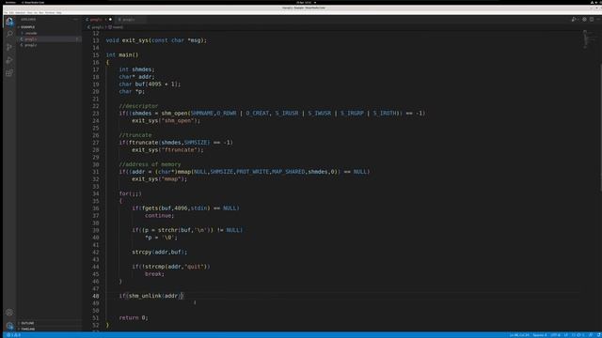Click '//address of memory' comment
This screenshot has width=602, height=338.
tap(150, 164)
